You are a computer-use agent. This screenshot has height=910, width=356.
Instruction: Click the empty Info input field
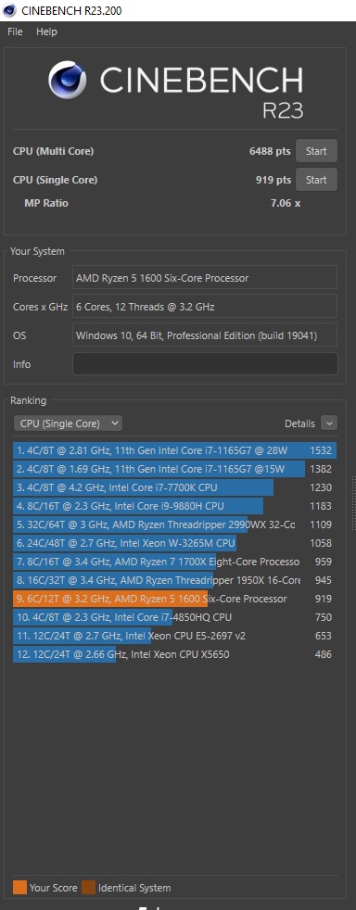205,364
